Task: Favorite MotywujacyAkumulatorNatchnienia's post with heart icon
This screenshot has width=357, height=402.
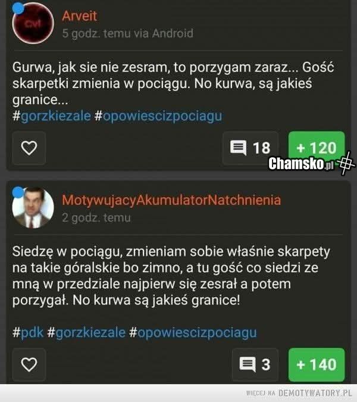Action: [x=29, y=364]
